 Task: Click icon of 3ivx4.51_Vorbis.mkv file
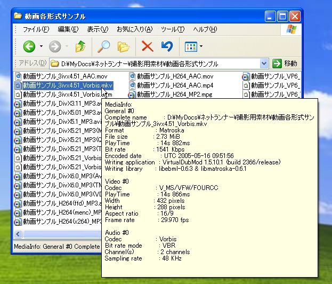(18, 85)
